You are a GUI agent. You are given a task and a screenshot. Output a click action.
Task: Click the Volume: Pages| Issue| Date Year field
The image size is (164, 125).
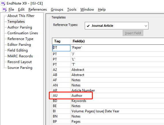click(117, 111)
